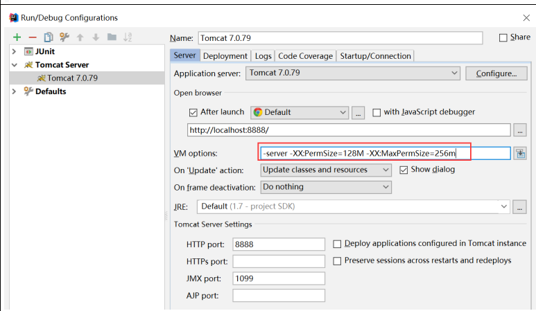The height and width of the screenshot is (311, 536).
Task: Click the HTTP port input field
Action: [279, 244]
